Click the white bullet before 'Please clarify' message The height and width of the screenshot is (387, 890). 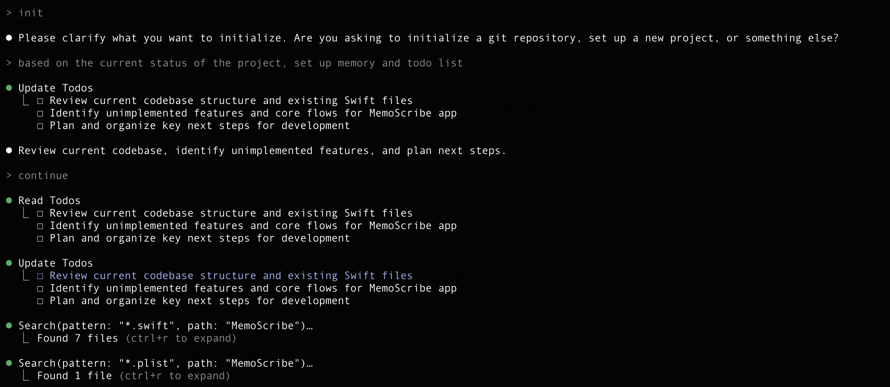9,38
